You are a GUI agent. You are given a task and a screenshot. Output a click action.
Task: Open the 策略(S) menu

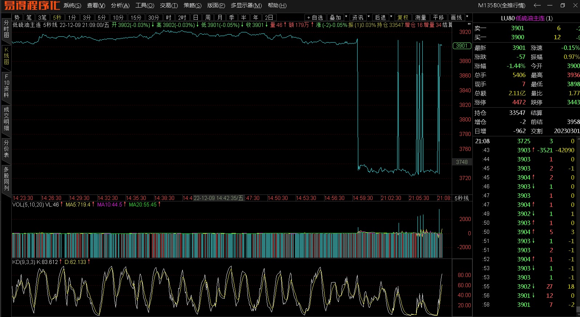click(x=193, y=5)
